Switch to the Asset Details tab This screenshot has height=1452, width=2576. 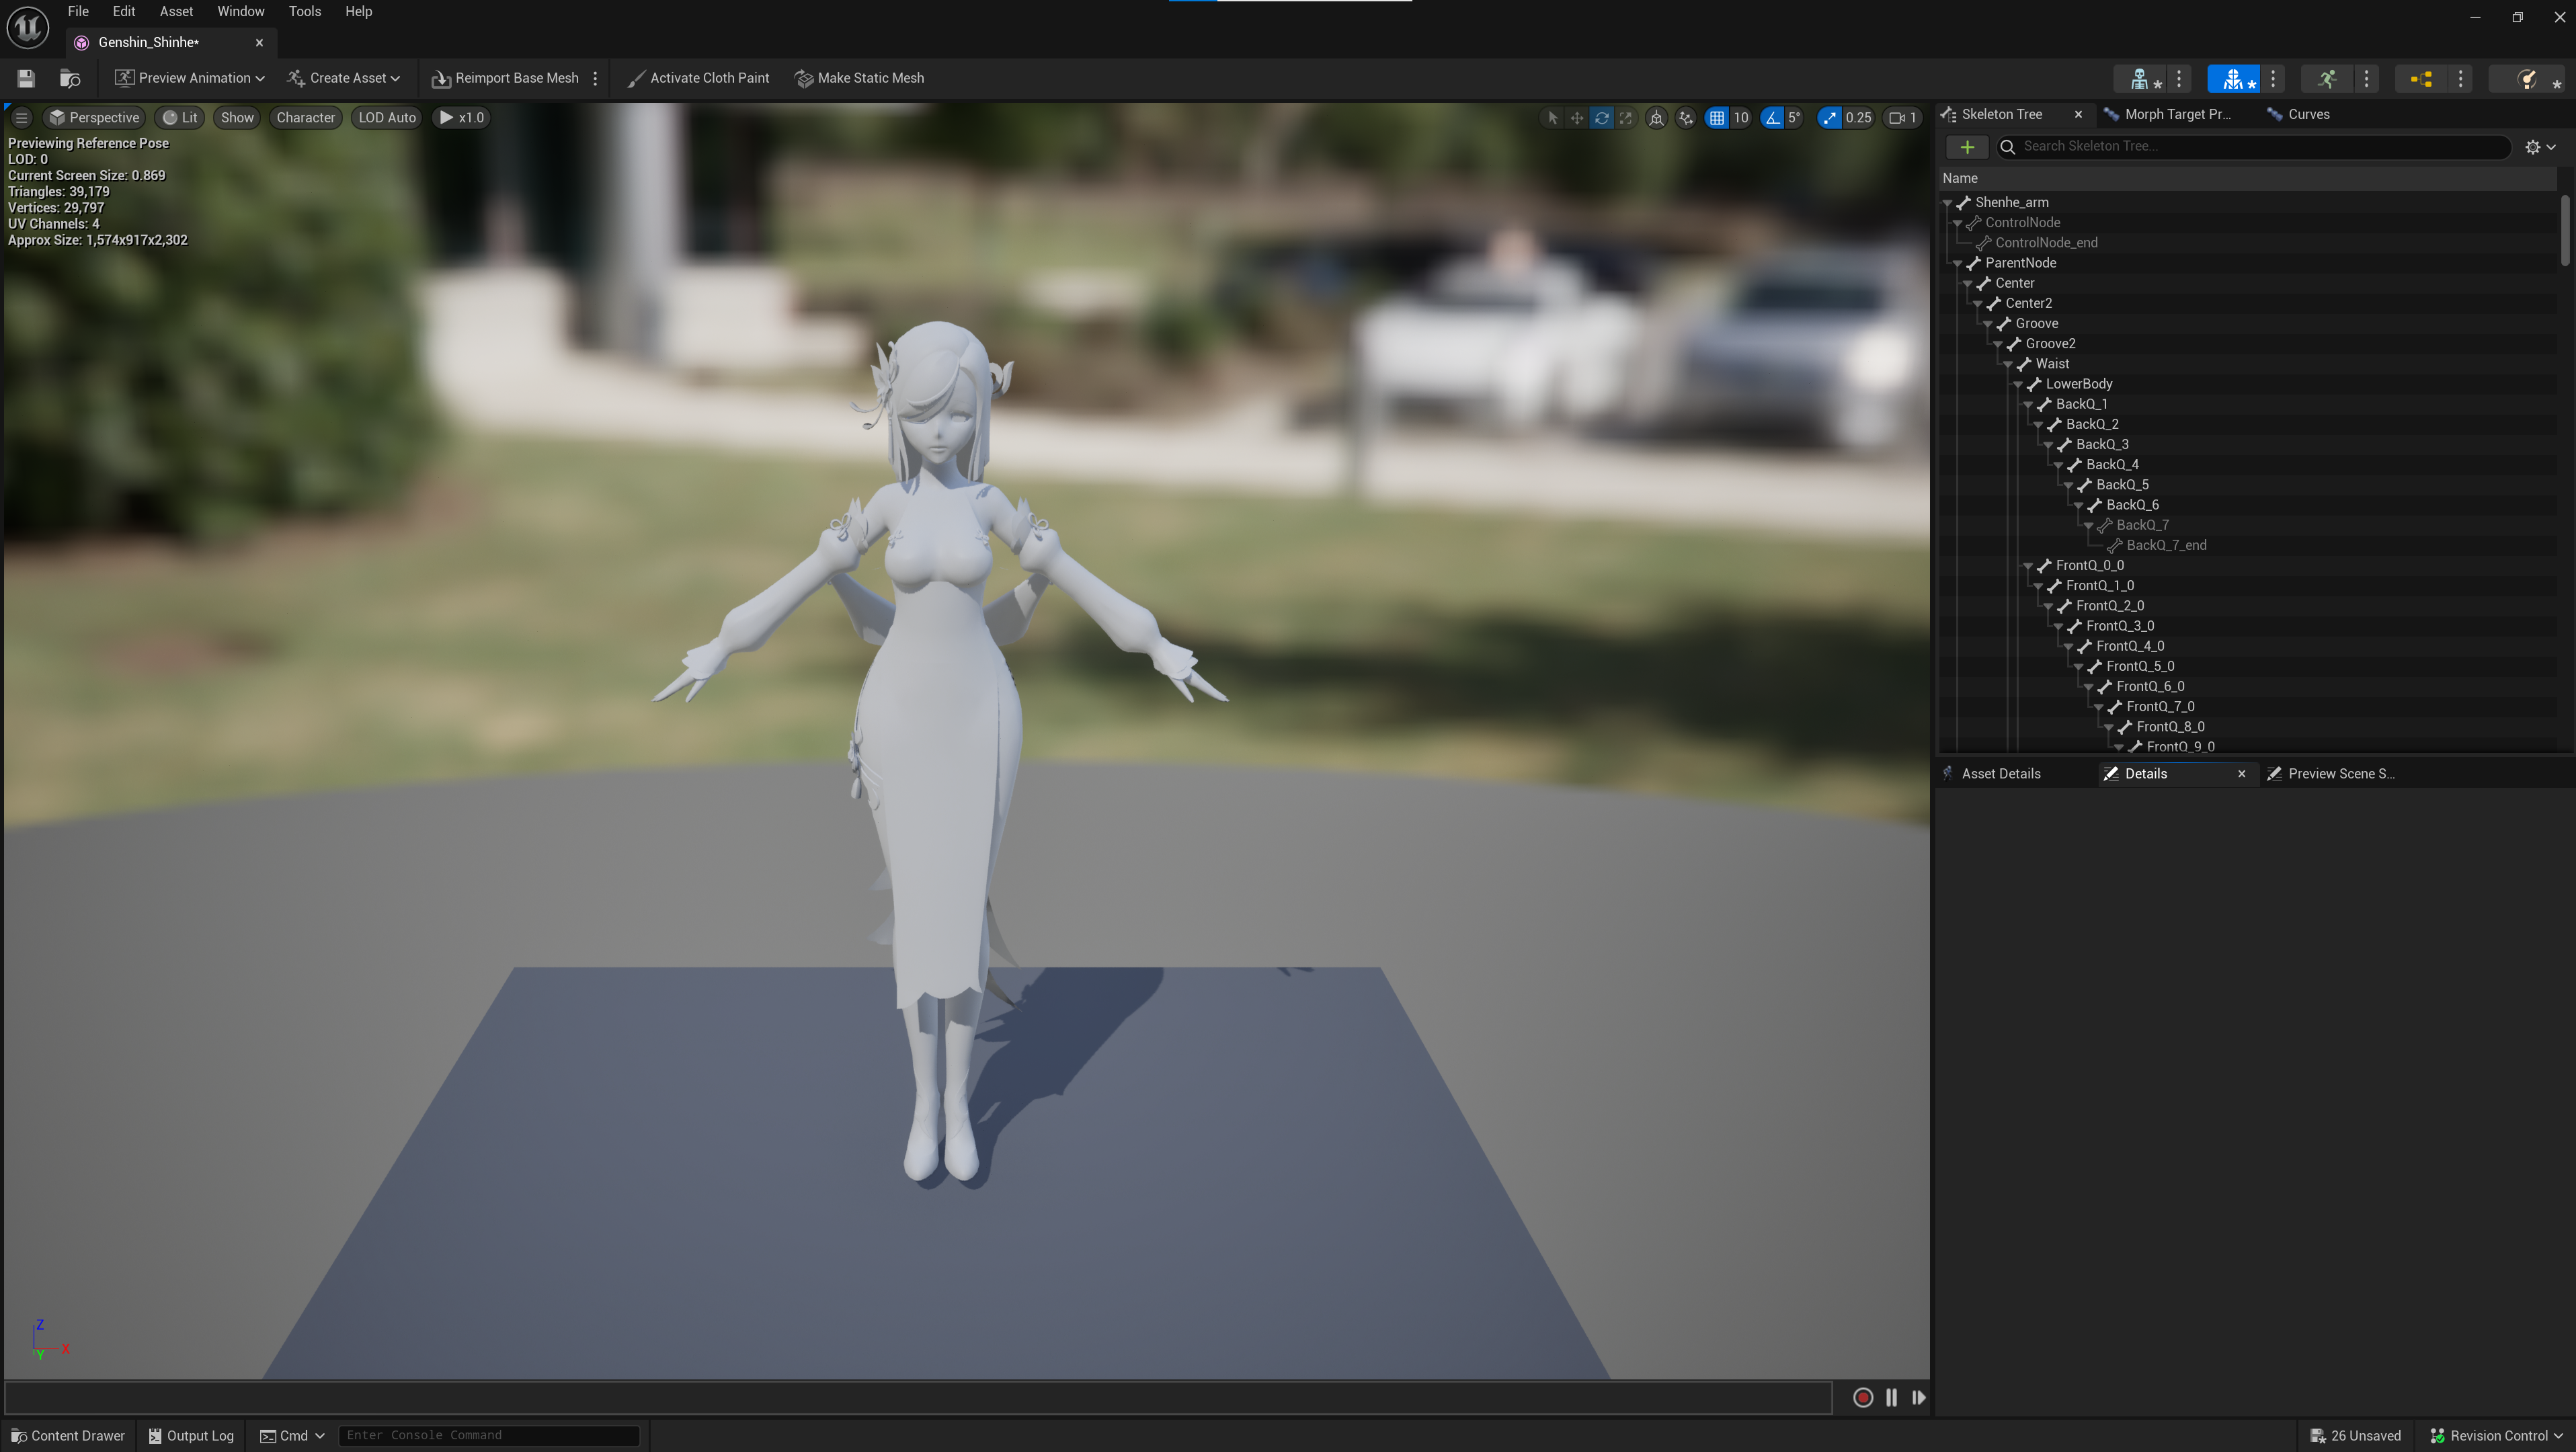coord(2000,773)
